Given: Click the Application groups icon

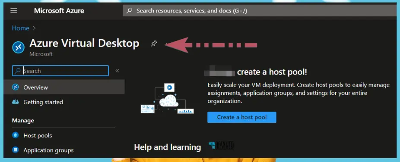Looking at the screenshot, I should [15, 150].
